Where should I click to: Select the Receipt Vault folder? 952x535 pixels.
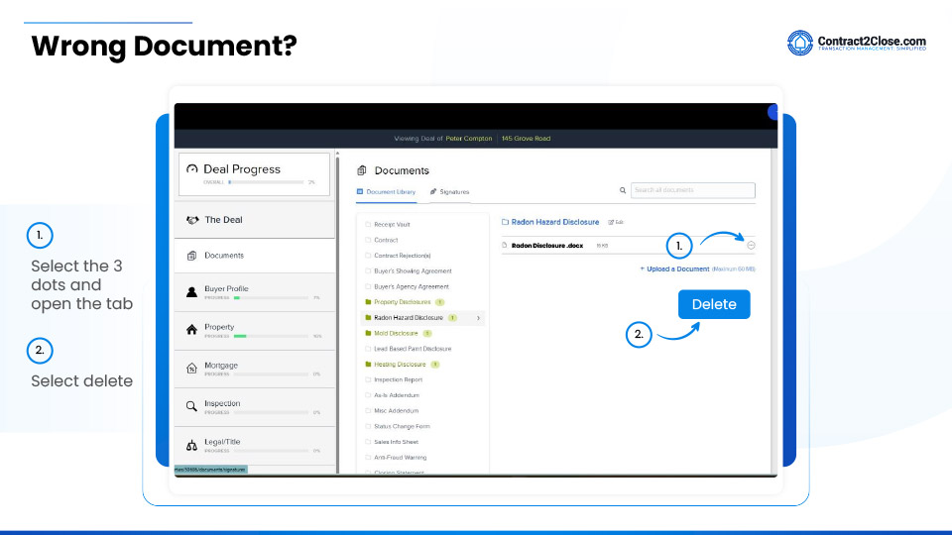click(392, 225)
